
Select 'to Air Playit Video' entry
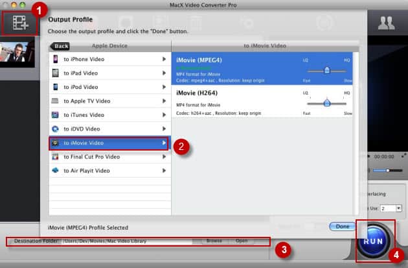(110, 171)
